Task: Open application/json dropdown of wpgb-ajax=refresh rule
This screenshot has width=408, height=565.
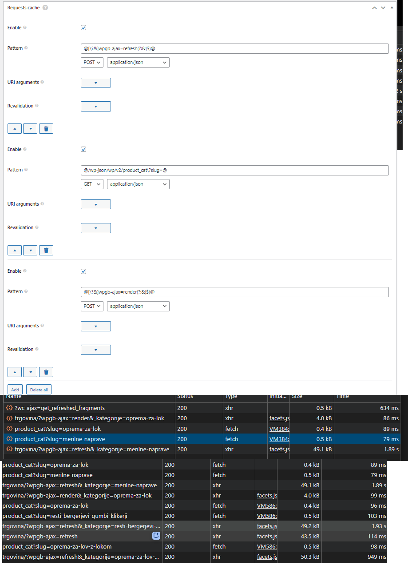Action: [x=138, y=63]
